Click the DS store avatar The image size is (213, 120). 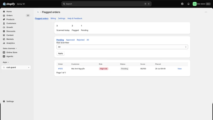point(195,4)
